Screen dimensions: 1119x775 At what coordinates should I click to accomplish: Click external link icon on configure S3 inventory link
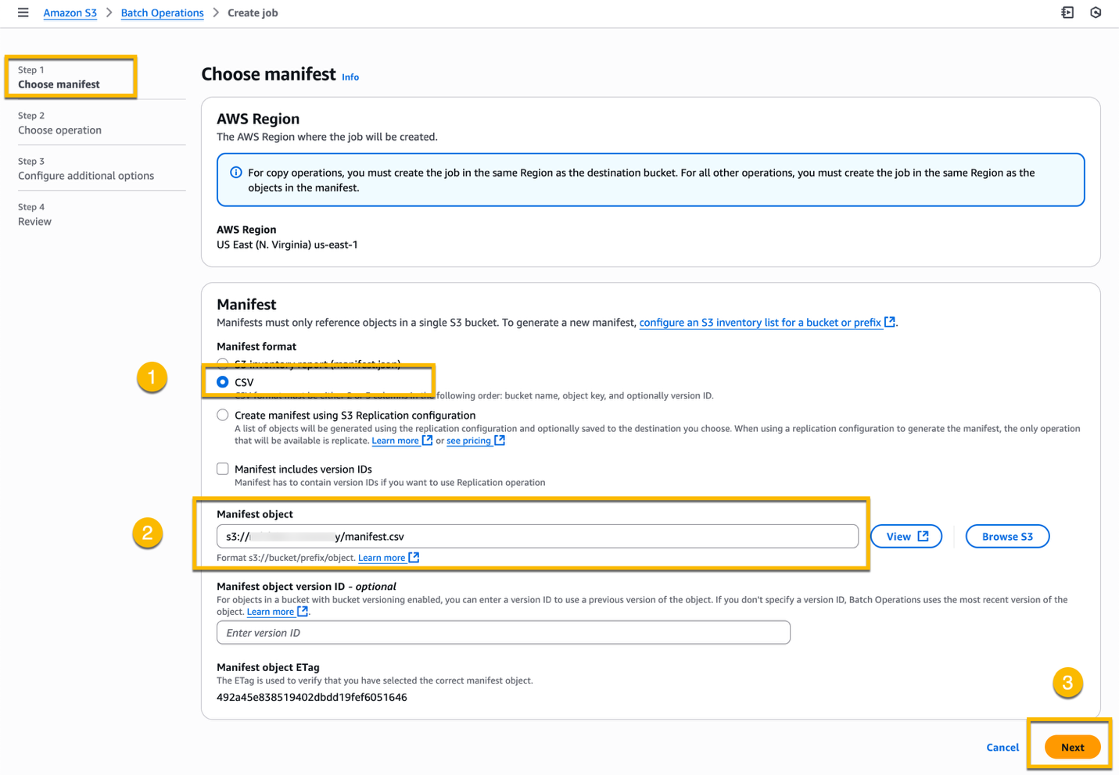tap(890, 322)
